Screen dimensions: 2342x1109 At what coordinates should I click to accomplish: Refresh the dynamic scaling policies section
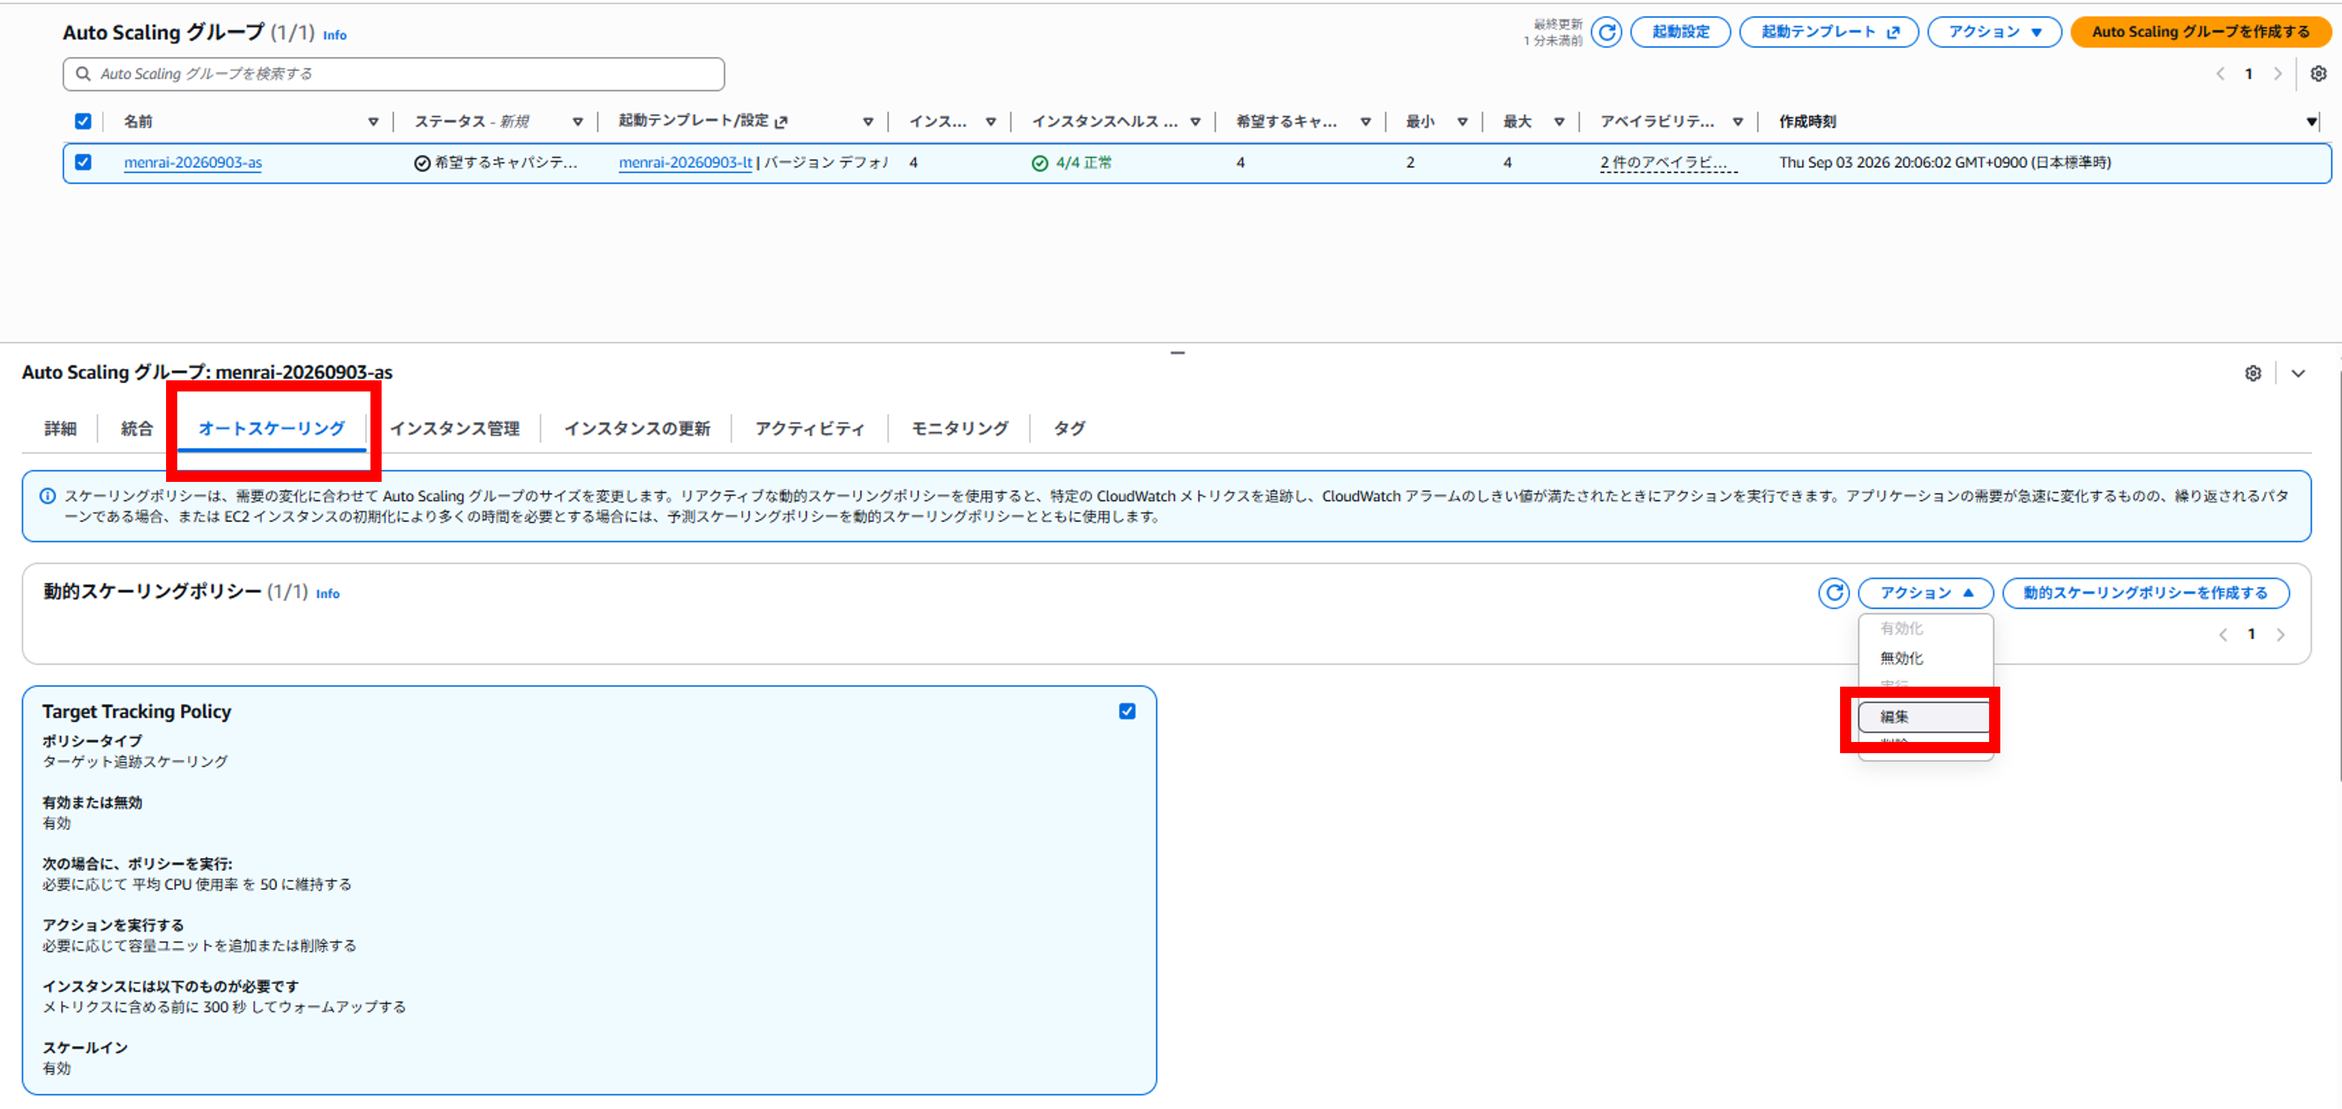(1833, 592)
